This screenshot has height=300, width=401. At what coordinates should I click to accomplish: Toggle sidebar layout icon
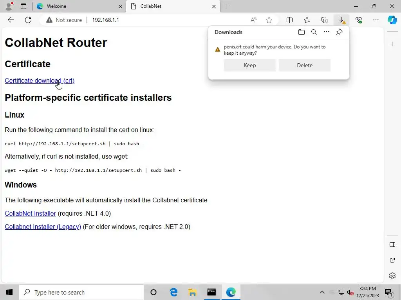point(392,245)
